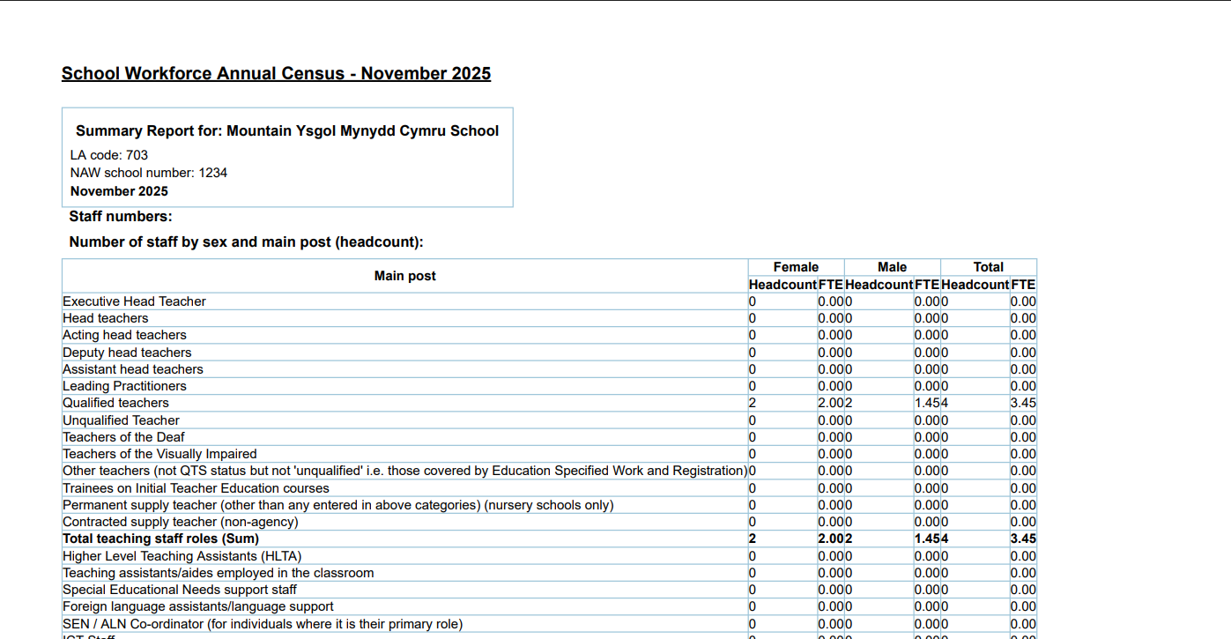This screenshot has height=639, width=1231.
Task: Click Higher Level Teaching Assistants (HLTA) label
Action: [x=182, y=556]
